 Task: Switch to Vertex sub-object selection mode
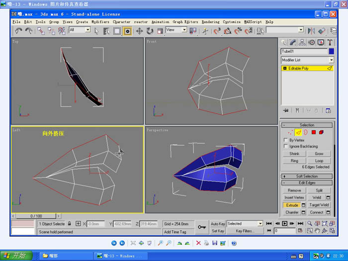(290, 133)
